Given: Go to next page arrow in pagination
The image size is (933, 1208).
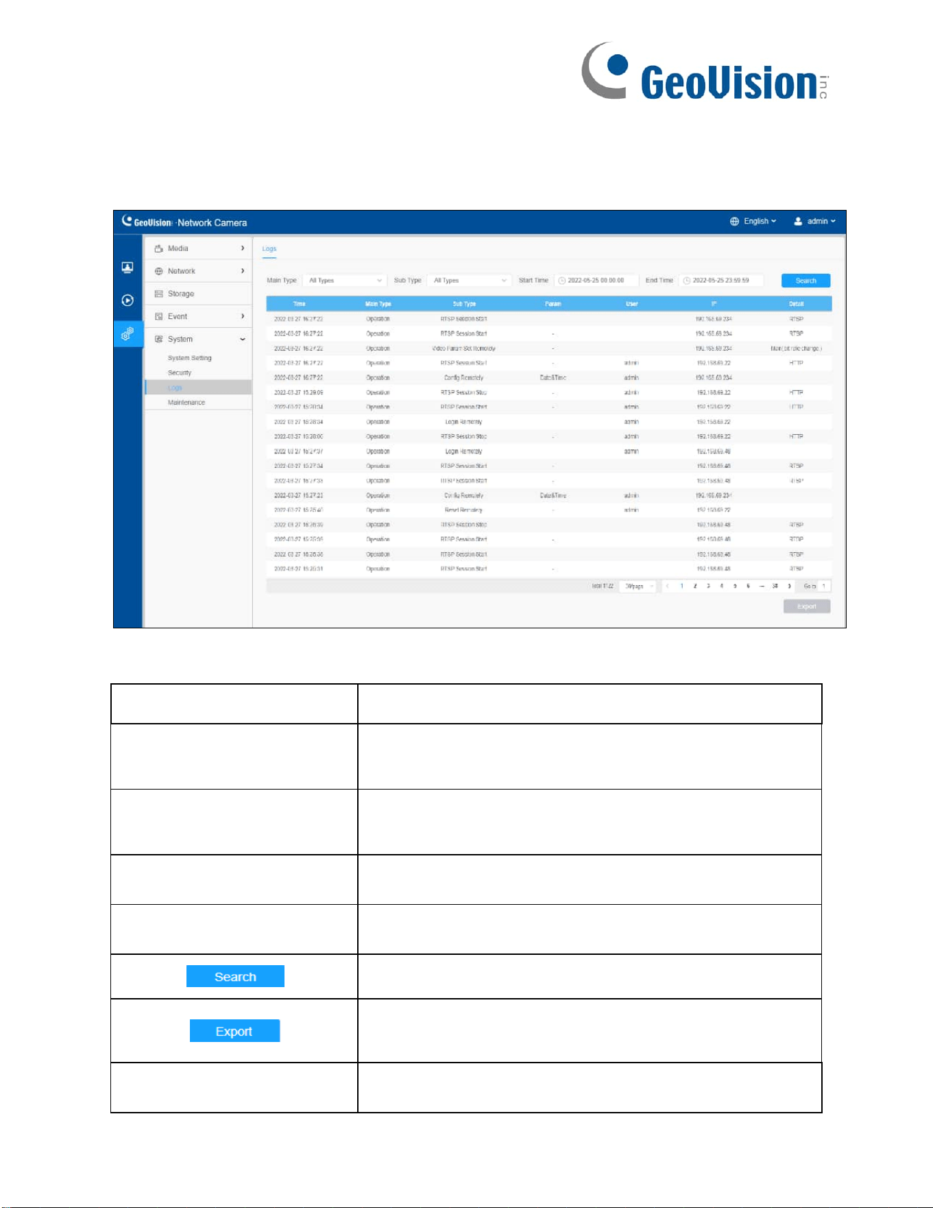Looking at the screenshot, I should (x=789, y=587).
